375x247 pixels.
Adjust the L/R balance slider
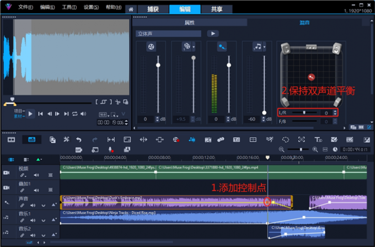pyautogui.click(x=303, y=113)
